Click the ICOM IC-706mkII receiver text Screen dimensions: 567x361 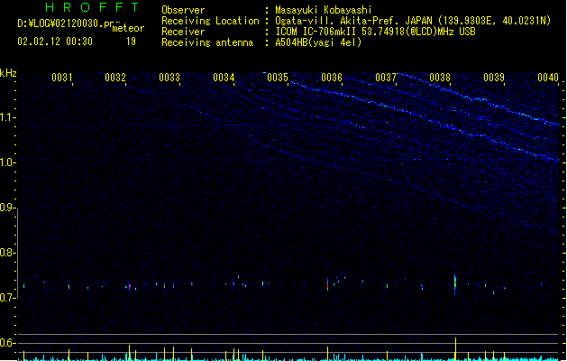click(x=318, y=32)
